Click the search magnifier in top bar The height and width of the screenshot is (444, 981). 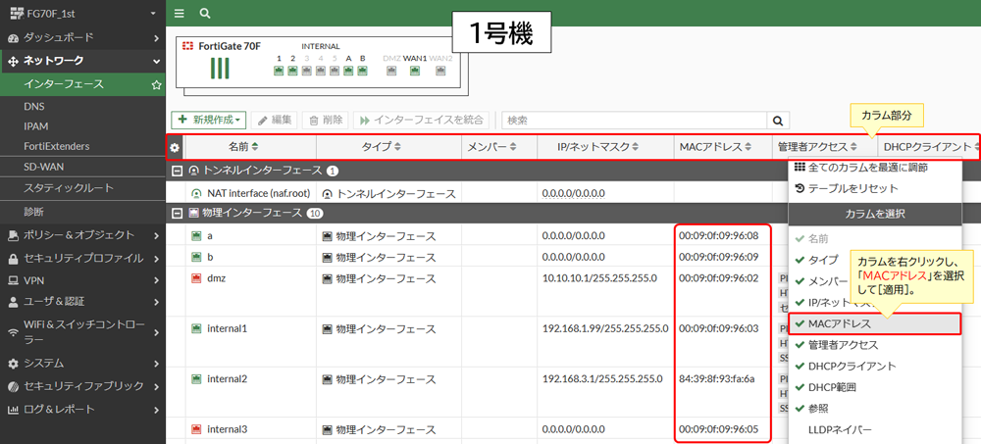tap(205, 13)
